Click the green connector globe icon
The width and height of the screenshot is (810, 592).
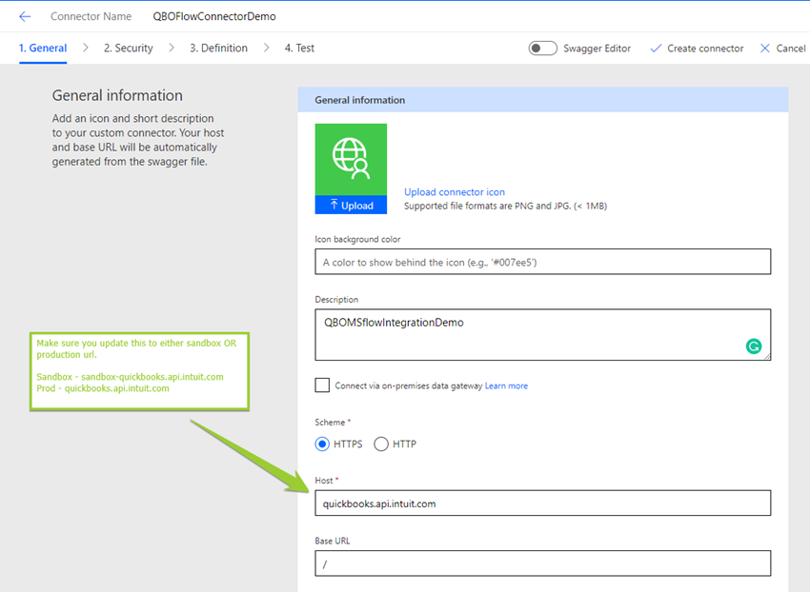(351, 159)
